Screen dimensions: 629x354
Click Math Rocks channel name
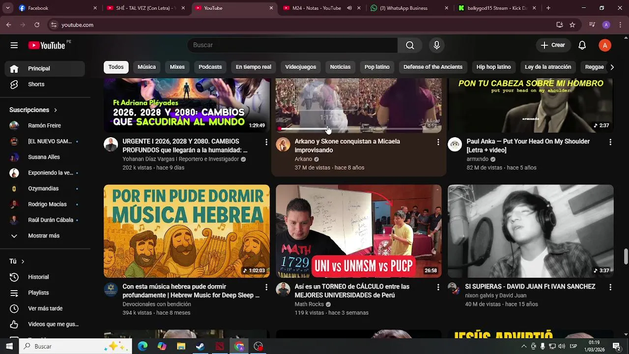309,304
